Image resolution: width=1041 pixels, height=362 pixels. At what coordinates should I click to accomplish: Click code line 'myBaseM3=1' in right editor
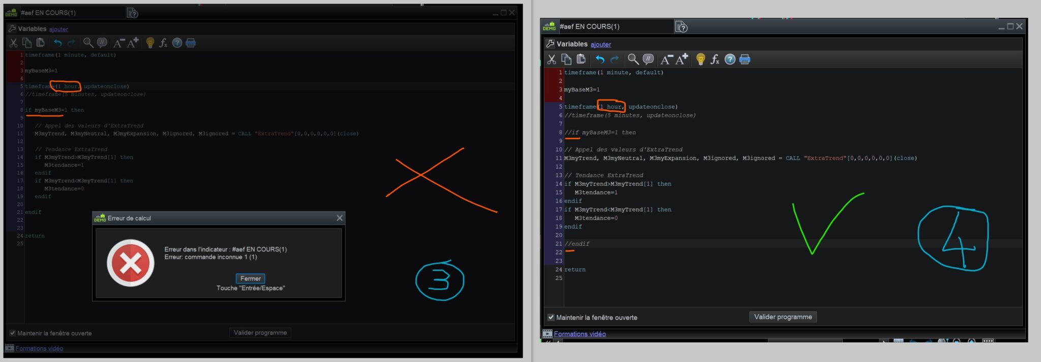coord(582,89)
